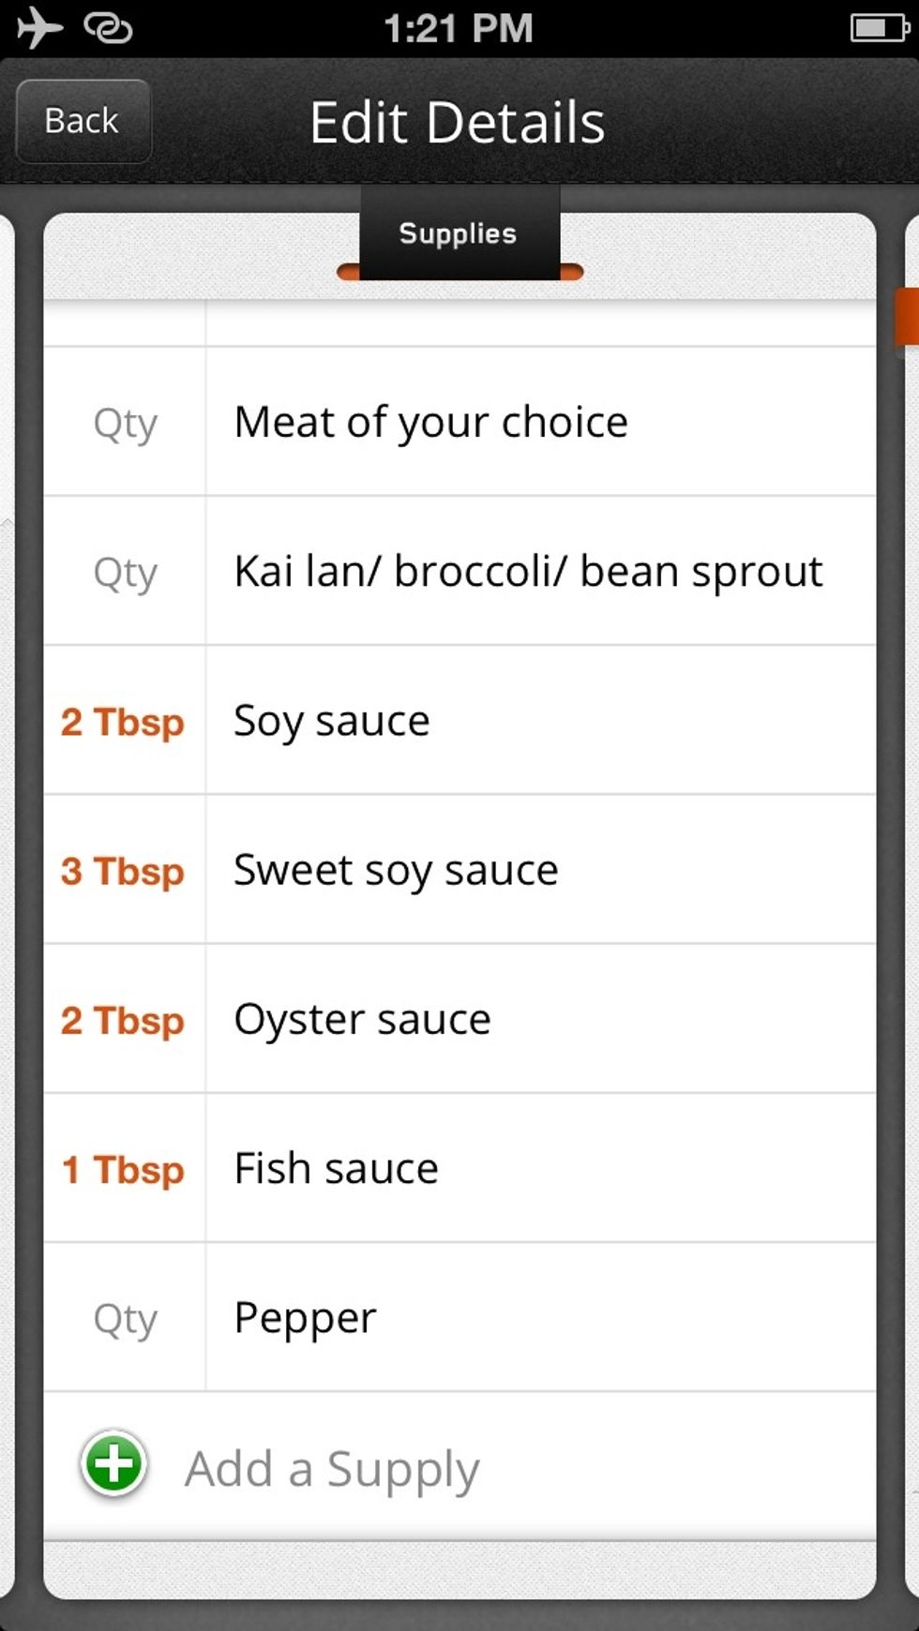Edit the Sweet soy sauce supply name

click(x=396, y=871)
